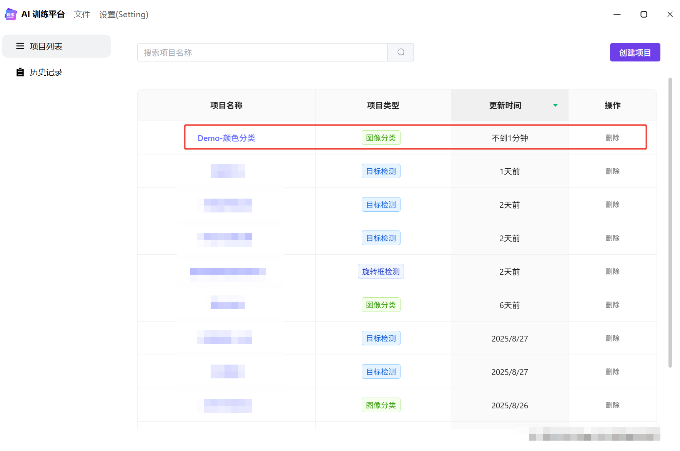Click the 旋转框检测 type tag
Screen dimensions: 680x451
[381, 272]
